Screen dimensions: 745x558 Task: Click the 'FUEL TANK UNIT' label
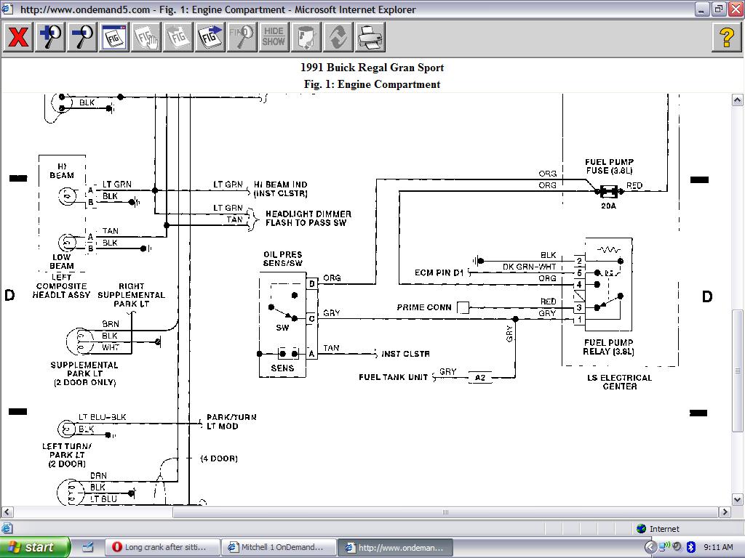394,377
